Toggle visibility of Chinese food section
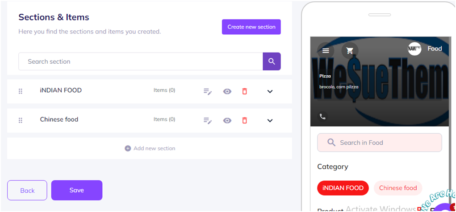 point(227,120)
